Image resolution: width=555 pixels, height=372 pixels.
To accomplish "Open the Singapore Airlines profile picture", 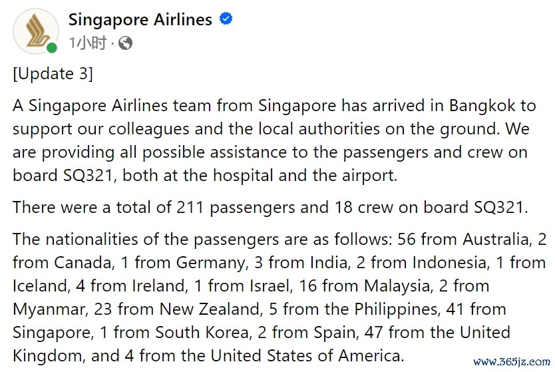I will click(x=36, y=31).
